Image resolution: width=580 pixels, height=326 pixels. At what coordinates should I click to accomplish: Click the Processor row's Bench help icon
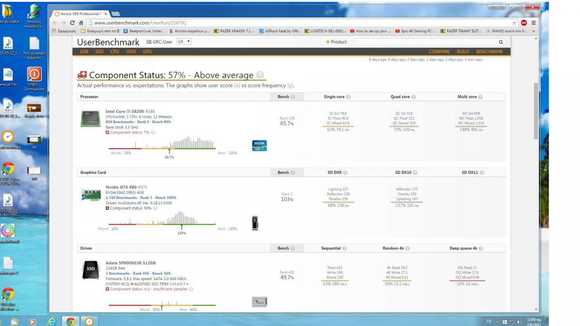pos(293,97)
